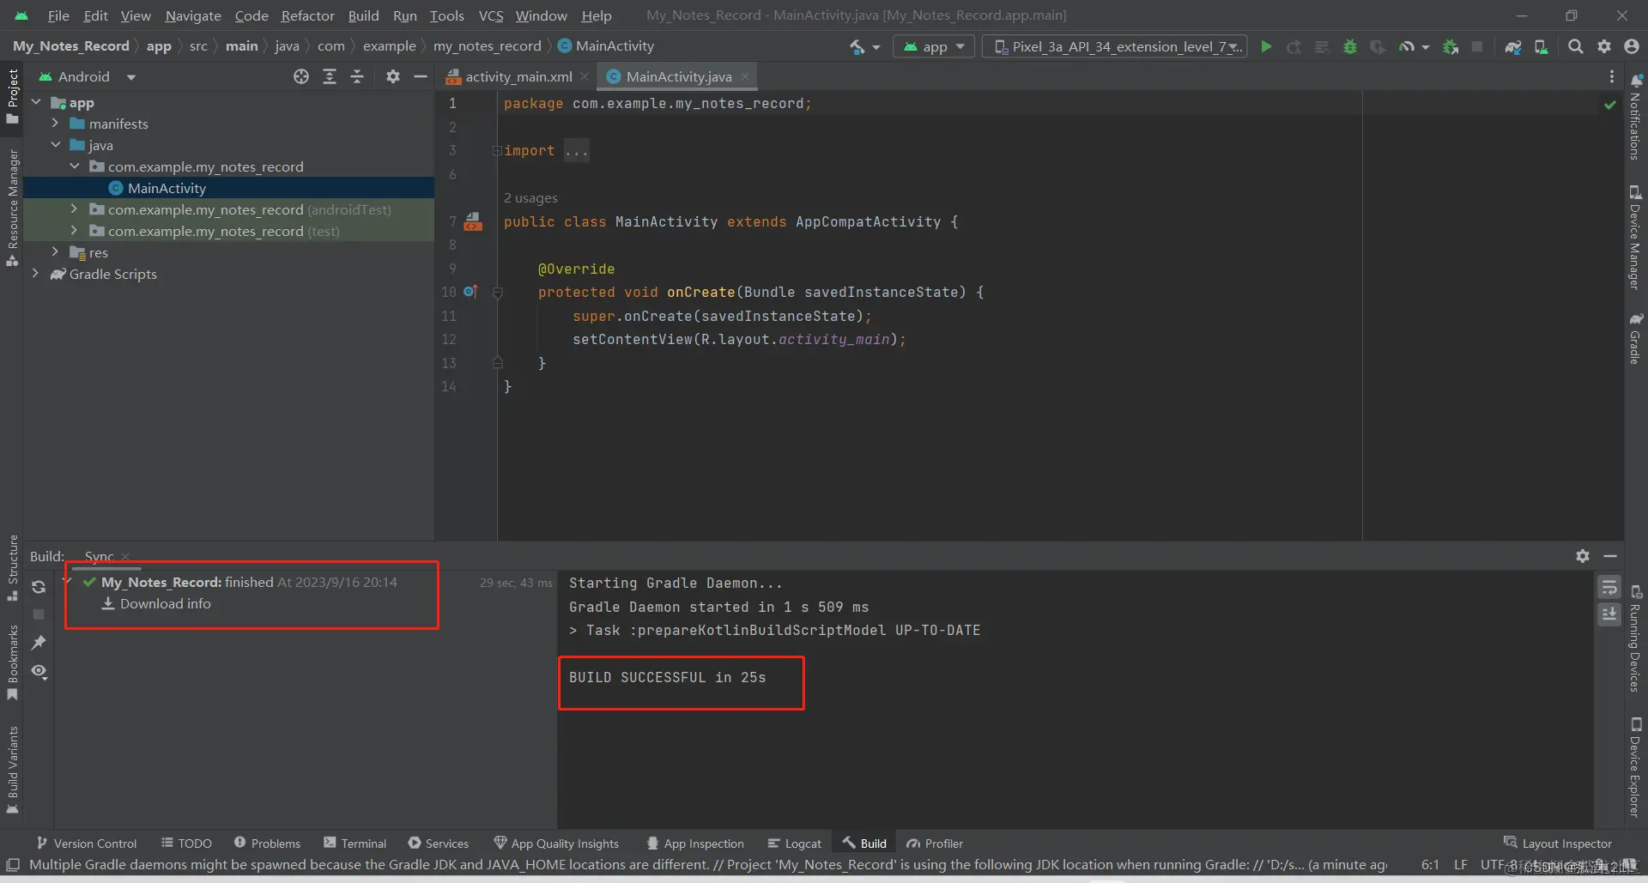Image resolution: width=1648 pixels, height=883 pixels.
Task: Hide the Project tool window
Action: 421,76
